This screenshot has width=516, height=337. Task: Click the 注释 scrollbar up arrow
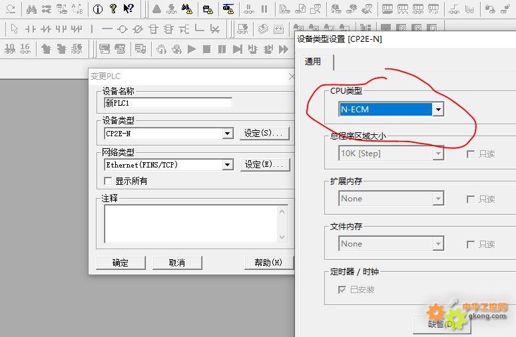pyautogui.click(x=282, y=211)
